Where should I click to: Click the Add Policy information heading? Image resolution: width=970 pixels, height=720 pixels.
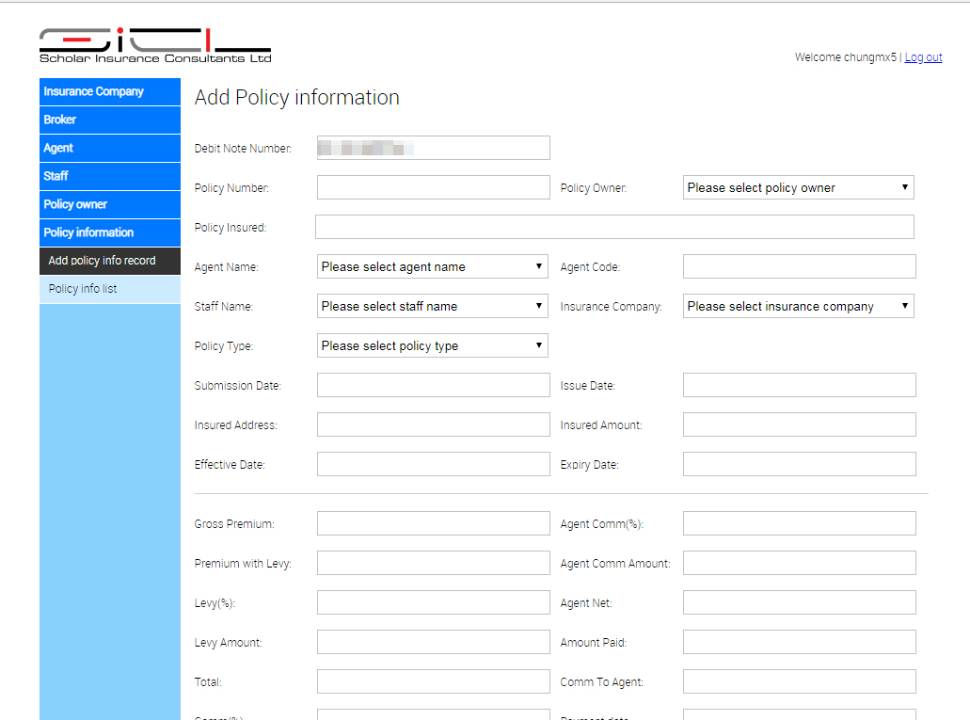[x=297, y=98]
